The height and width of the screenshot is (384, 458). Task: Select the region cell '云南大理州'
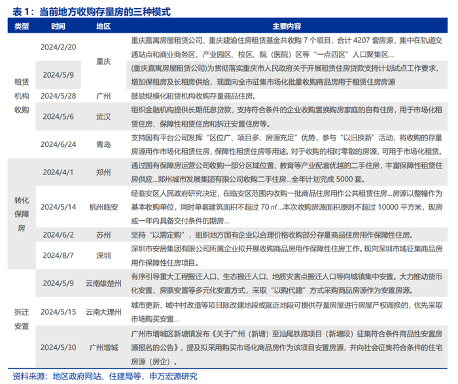click(103, 312)
